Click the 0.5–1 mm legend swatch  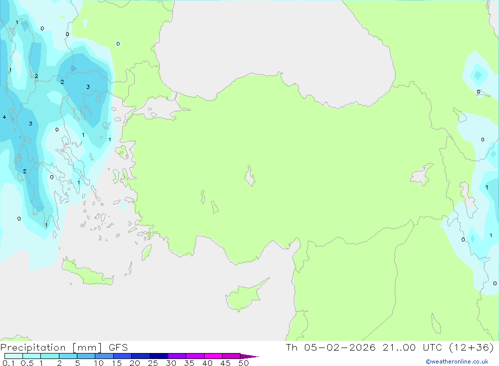coord(32,356)
